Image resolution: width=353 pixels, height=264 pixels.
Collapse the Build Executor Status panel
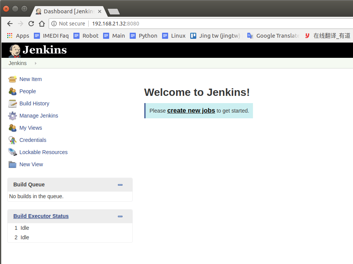pos(120,216)
